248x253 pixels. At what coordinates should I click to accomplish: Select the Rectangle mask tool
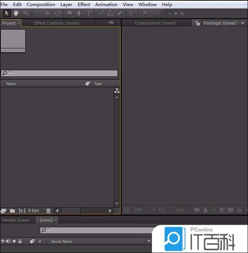(x=70, y=13)
